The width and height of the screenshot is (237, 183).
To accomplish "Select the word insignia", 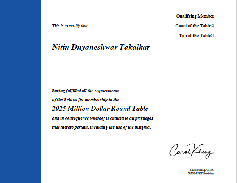I will (x=141, y=127).
